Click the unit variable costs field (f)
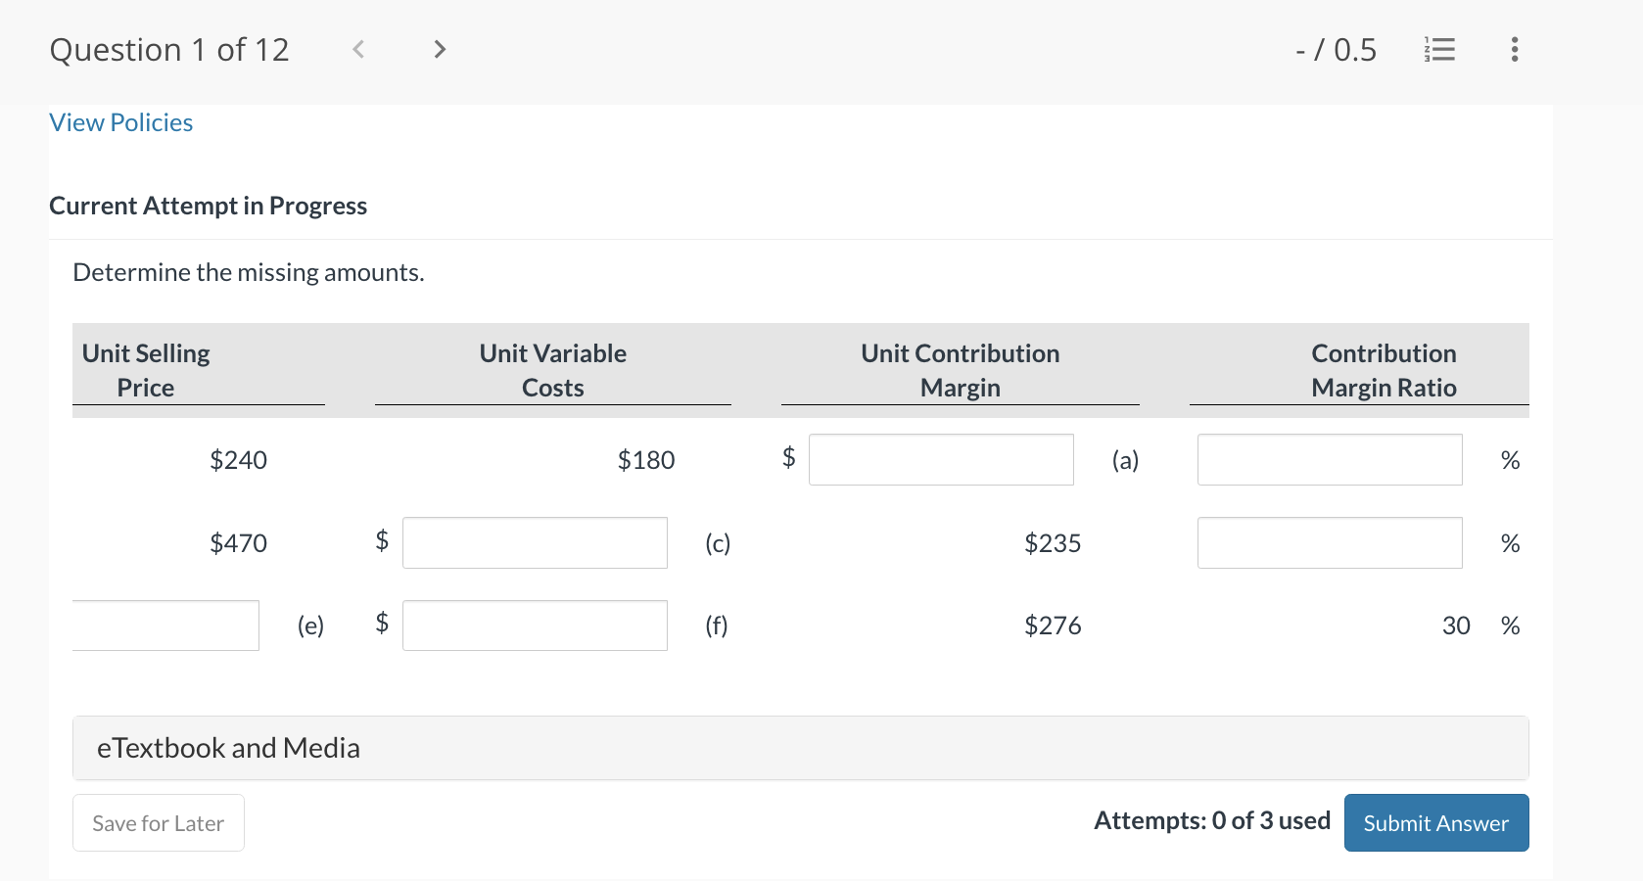Viewport: 1643px width, 881px height. click(x=535, y=626)
